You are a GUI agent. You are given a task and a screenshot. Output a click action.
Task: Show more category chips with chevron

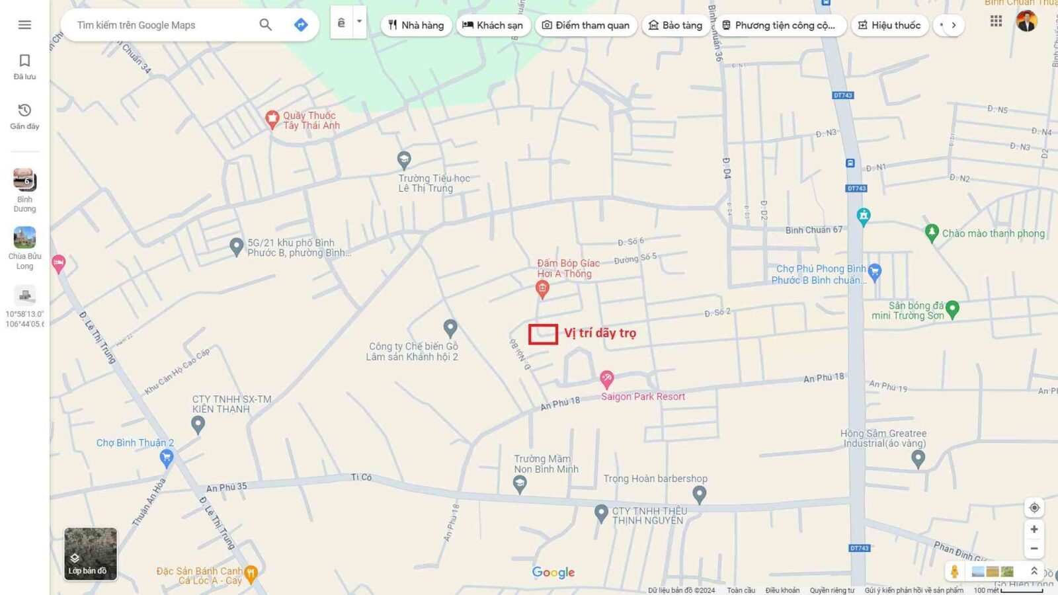(x=954, y=25)
